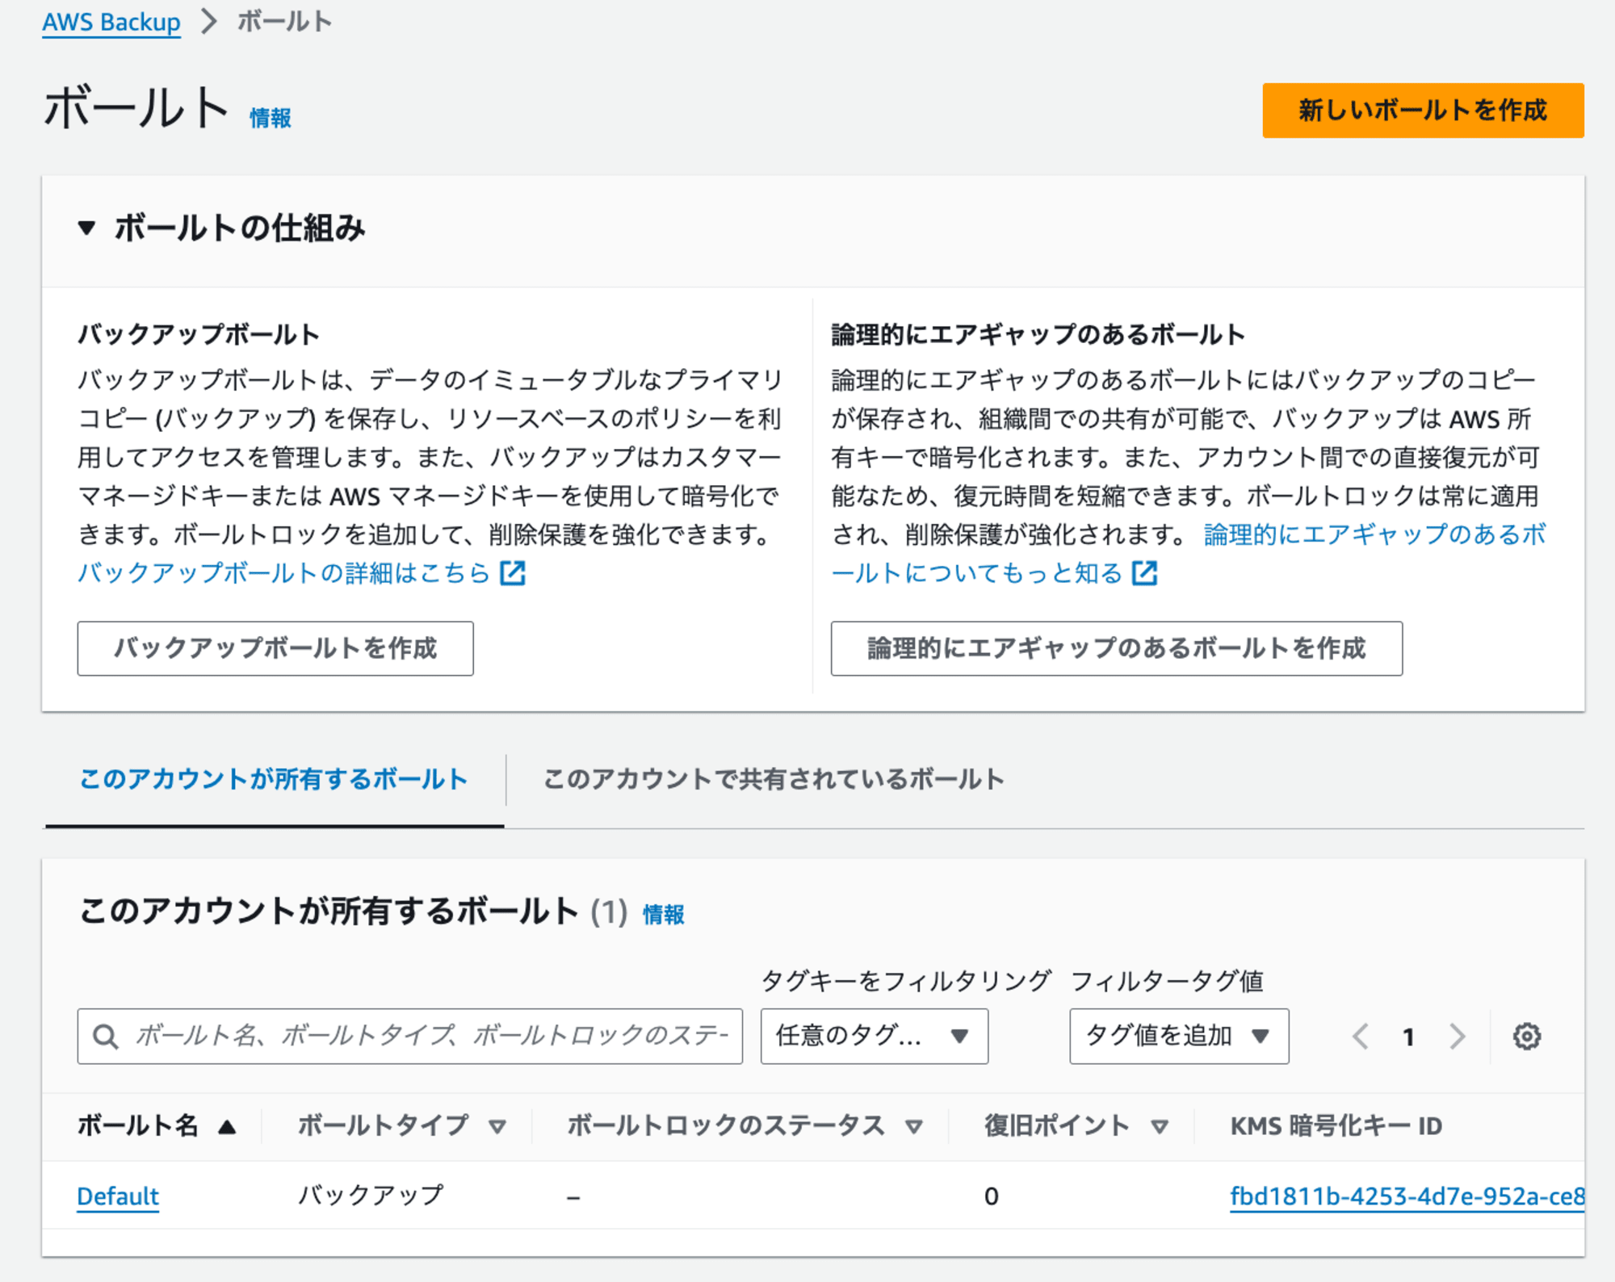Click the ボールトロックのステータス header text
The width and height of the screenshot is (1615, 1282).
tap(725, 1125)
